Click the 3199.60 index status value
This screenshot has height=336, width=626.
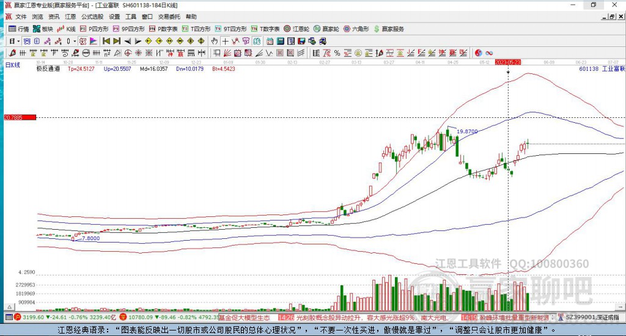(x=33, y=317)
